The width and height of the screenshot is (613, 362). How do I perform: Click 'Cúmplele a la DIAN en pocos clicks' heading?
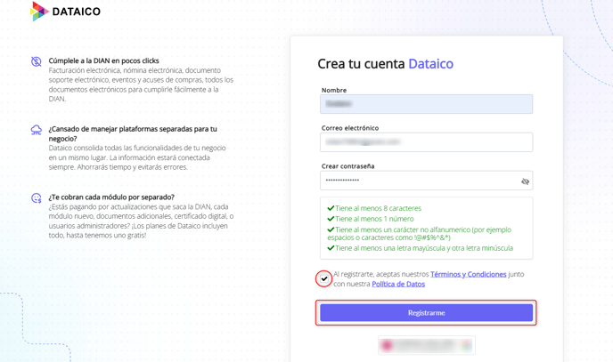(x=103, y=60)
